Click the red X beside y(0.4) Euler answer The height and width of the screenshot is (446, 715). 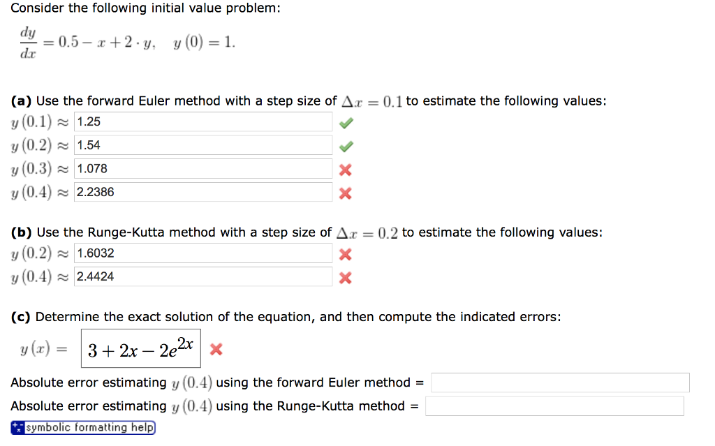[345, 192]
